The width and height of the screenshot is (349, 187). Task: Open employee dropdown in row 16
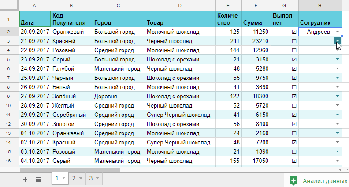point(338,161)
